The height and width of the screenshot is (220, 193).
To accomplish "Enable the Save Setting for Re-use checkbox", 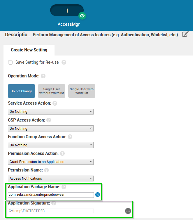I will (x=10, y=62).
